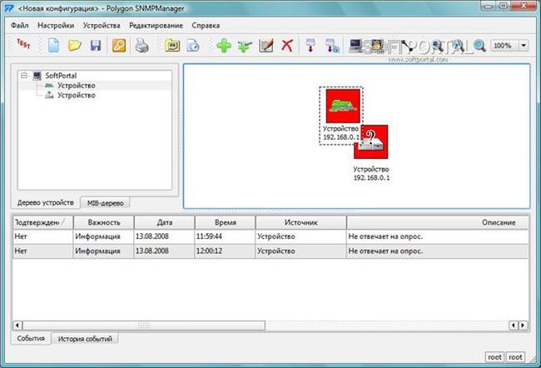
Task: Select the green device icon on the map
Action: [343, 106]
